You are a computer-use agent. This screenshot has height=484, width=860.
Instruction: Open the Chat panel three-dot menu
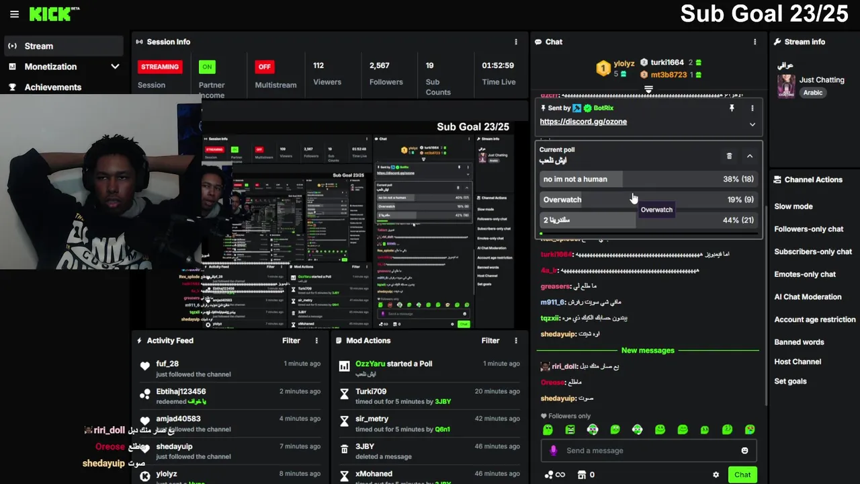755,42
